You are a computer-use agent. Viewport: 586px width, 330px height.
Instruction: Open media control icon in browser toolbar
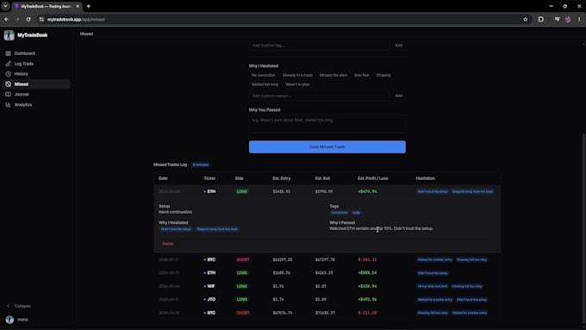(557, 19)
